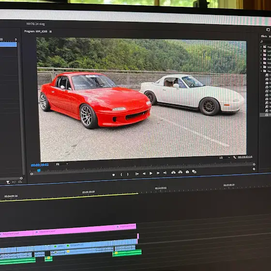
Task: Open the 1/2 playback resolution dropdown
Action: [x=225, y=158]
